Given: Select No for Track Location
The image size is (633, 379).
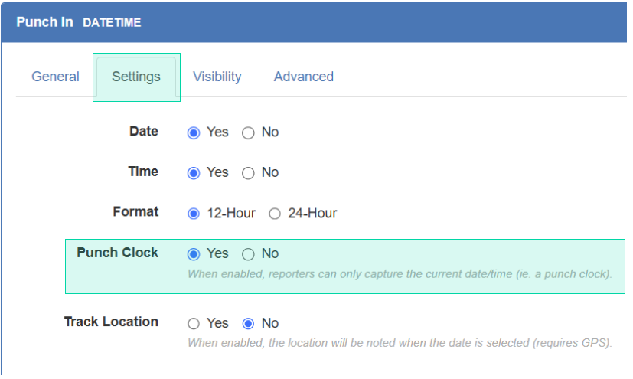Looking at the screenshot, I should (248, 324).
